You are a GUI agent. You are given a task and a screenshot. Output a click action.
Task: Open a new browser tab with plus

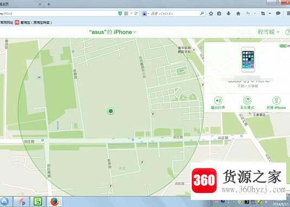pyautogui.click(x=49, y=4)
